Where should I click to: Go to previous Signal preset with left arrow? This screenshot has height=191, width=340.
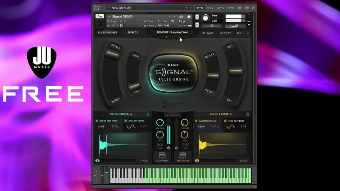click(166, 37)
